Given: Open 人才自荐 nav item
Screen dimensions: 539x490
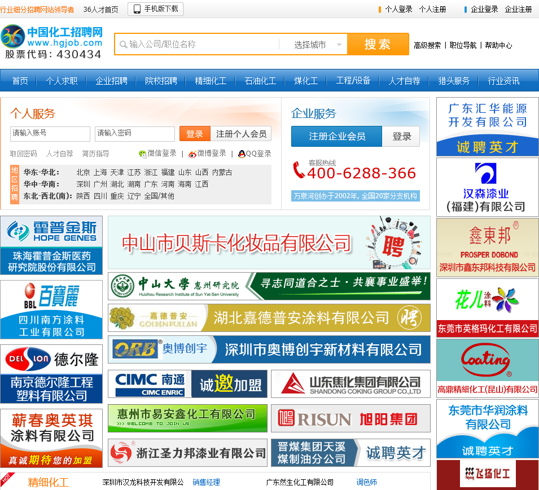Looking at the screenshot, I should (404, 81).
